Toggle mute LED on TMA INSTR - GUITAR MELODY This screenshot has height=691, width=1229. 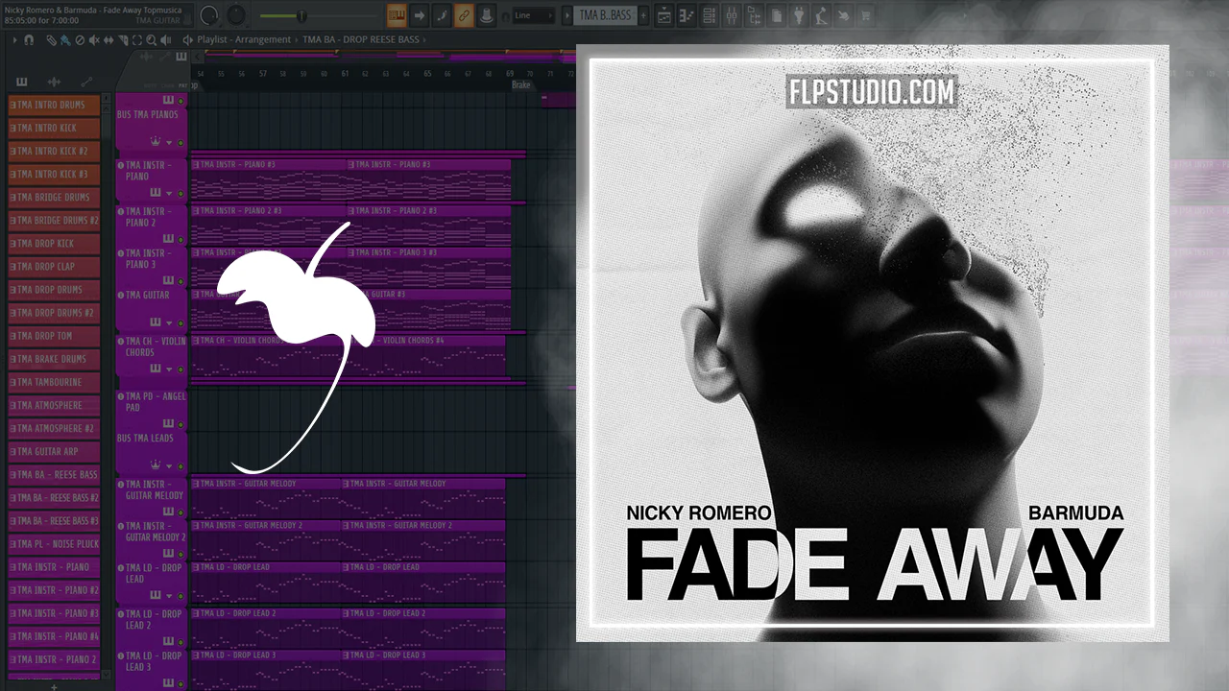(180, 512)
